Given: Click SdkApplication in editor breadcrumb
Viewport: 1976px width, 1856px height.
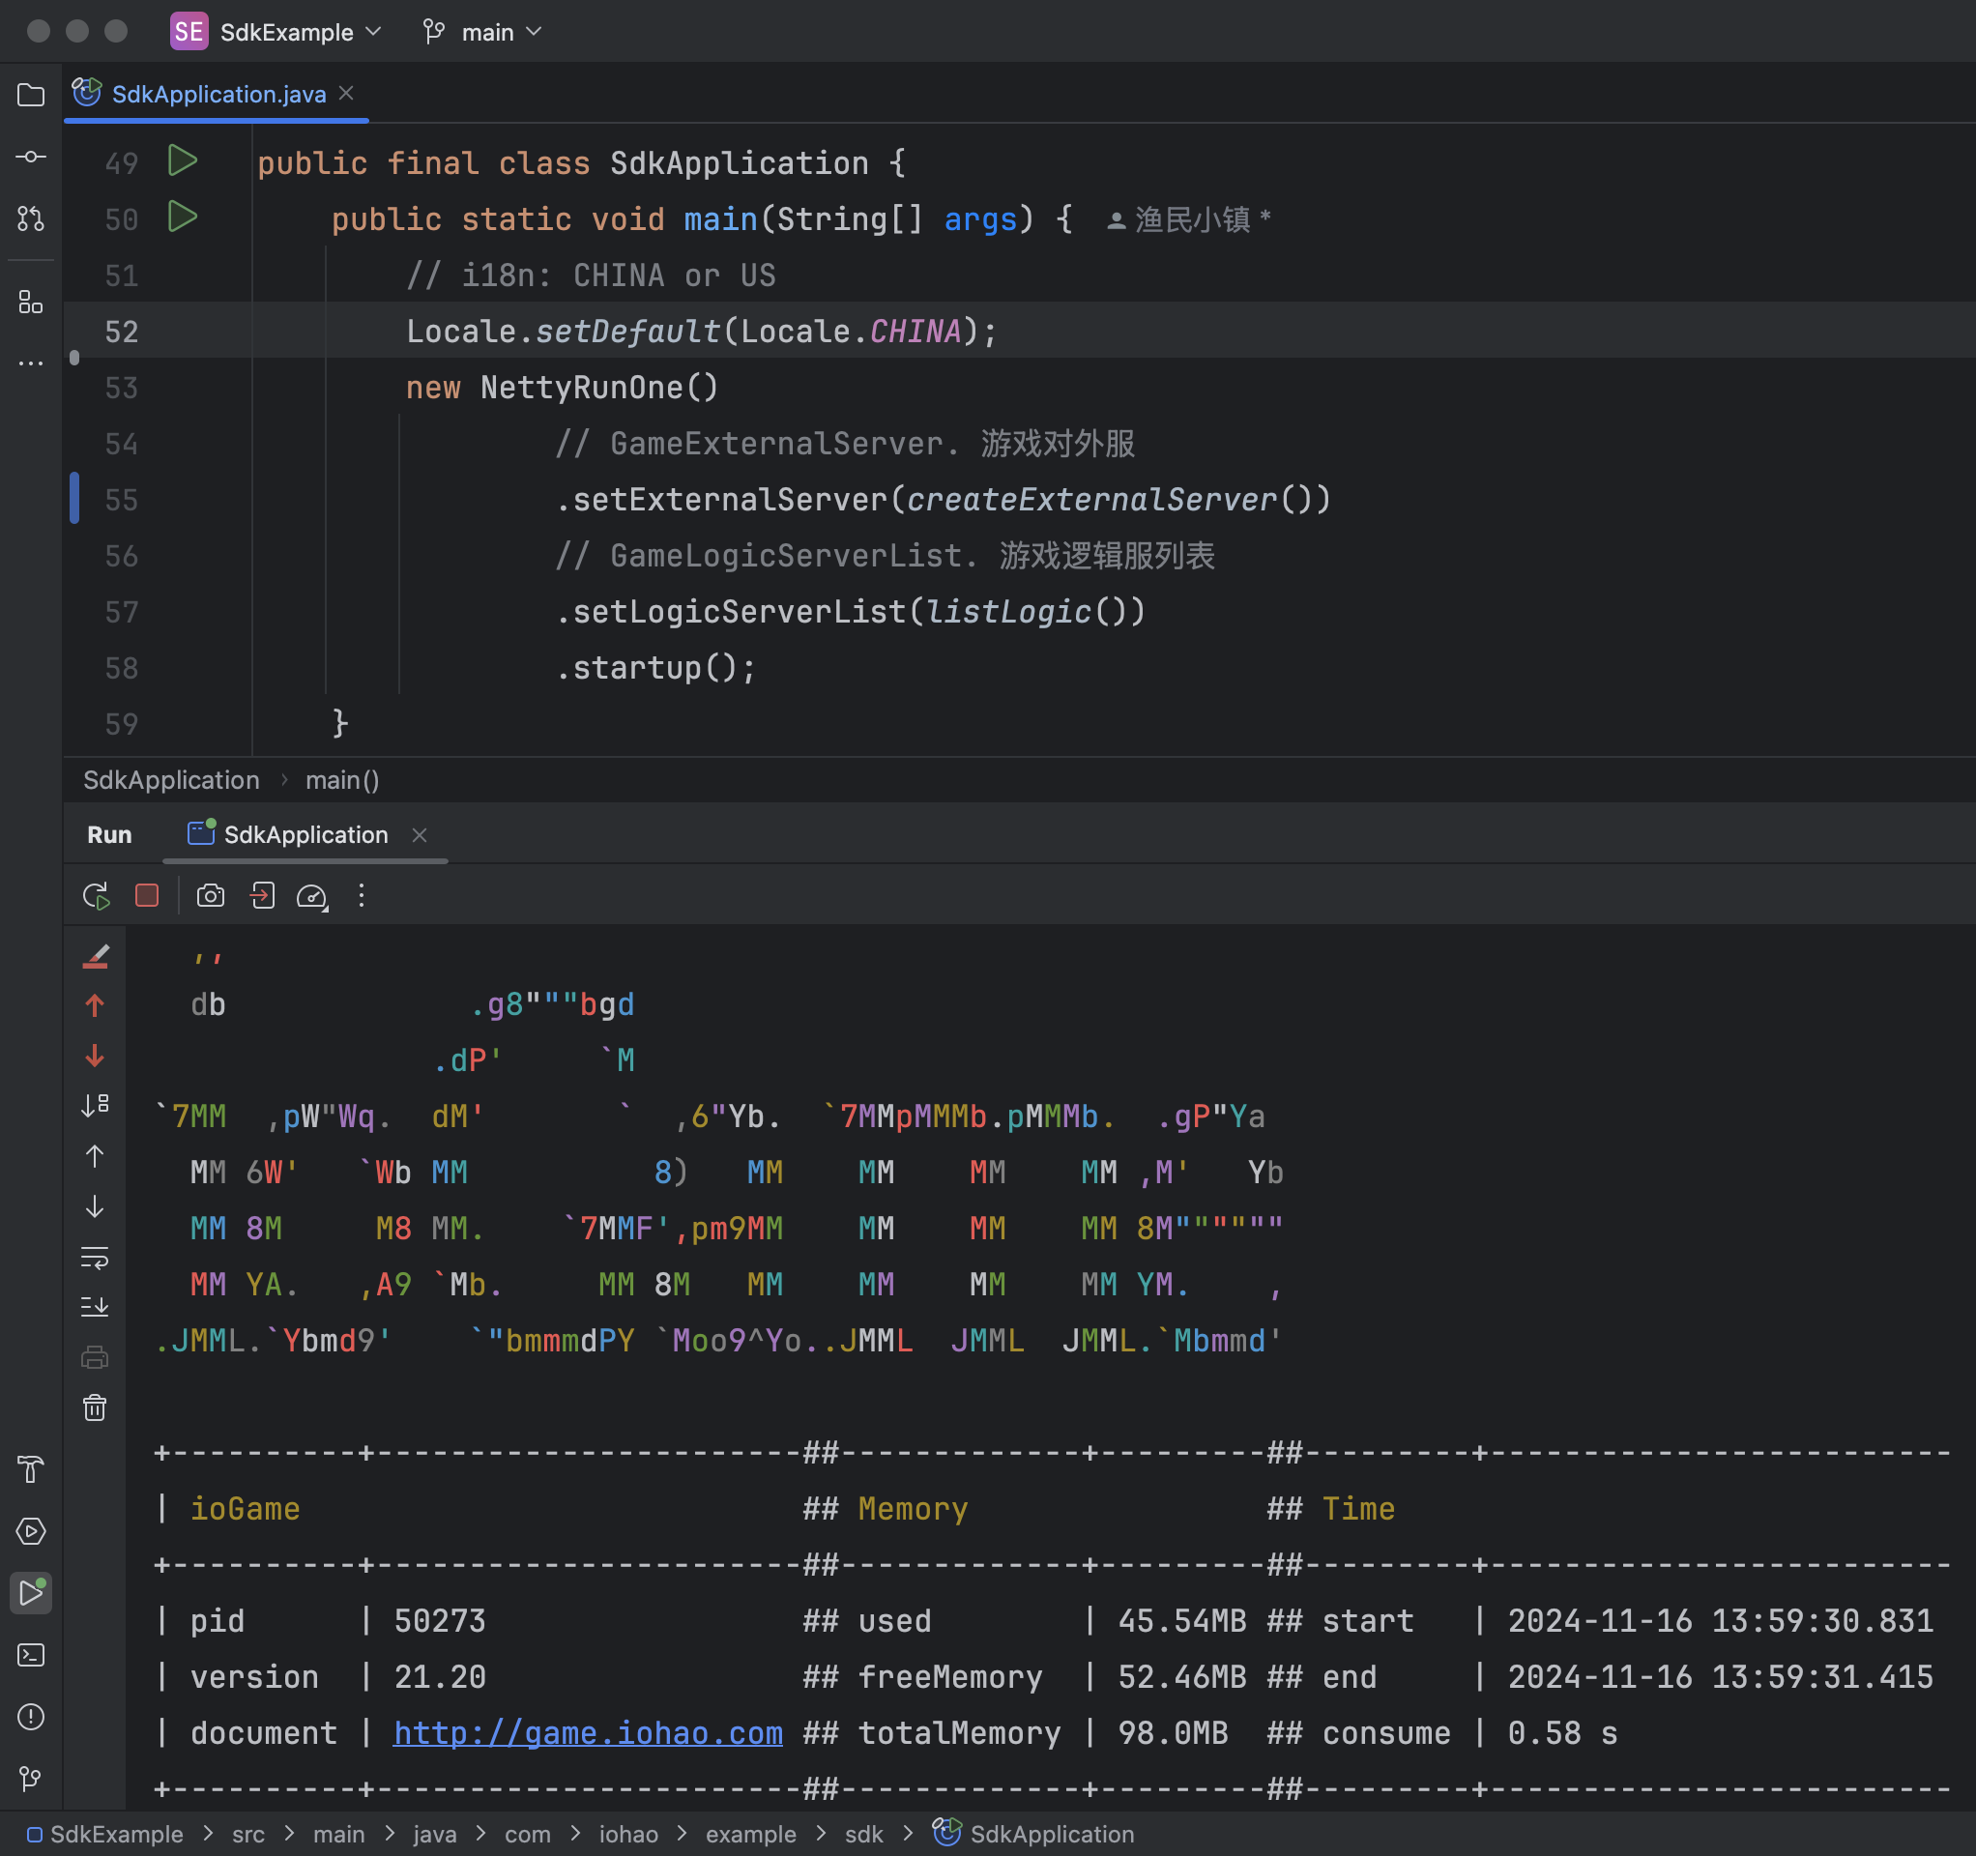Looking at the screenshot, I should (x=171, y=780).
